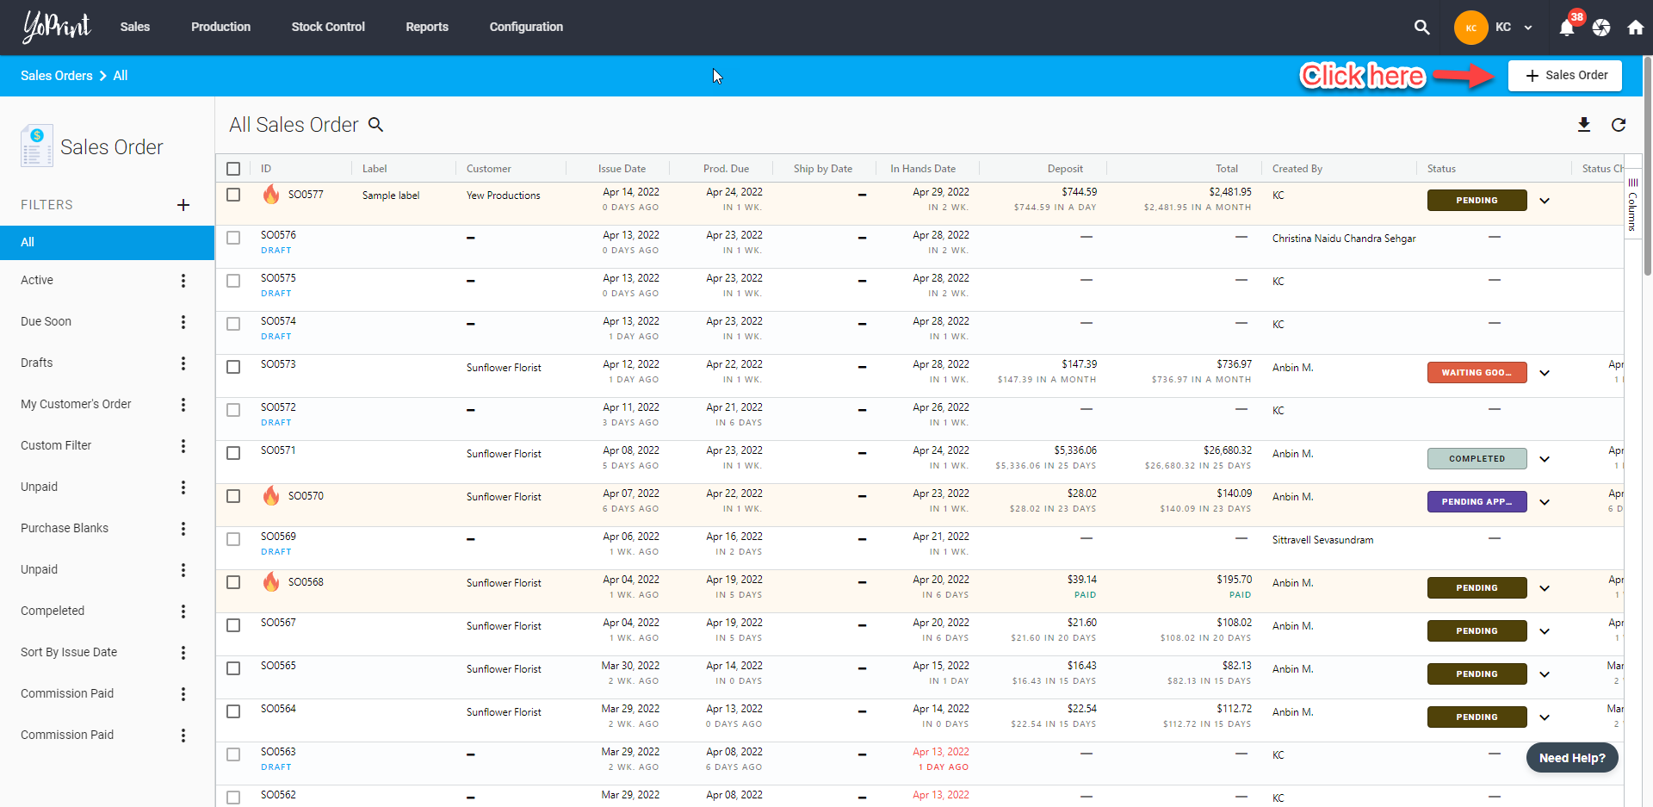Screen dimensions: 1653x807
Task: Click the Sales Order document icon
Action: tap(36, 146)
